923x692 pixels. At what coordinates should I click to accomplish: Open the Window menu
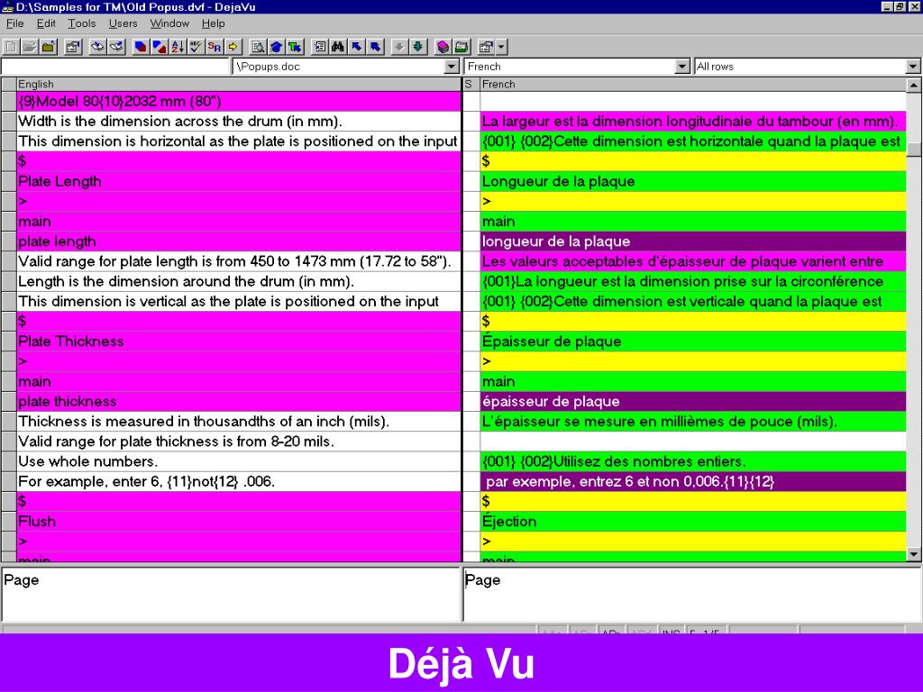(x=169, y=23)
